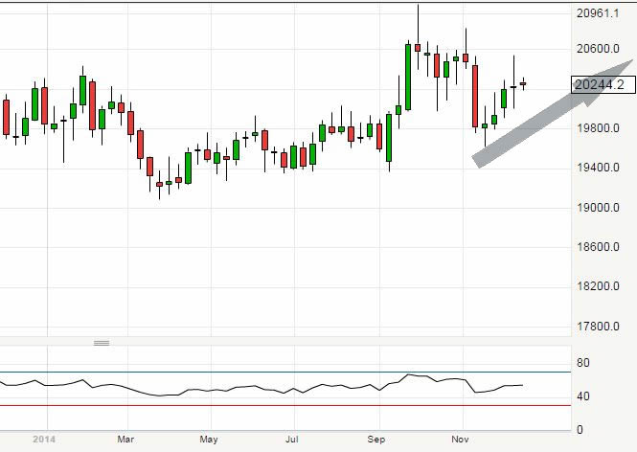
Task: Click the 40 level on oscillator scale
Action: (581, 396)
